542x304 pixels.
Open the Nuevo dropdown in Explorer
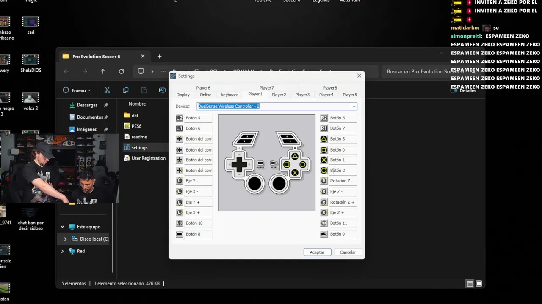77,90
